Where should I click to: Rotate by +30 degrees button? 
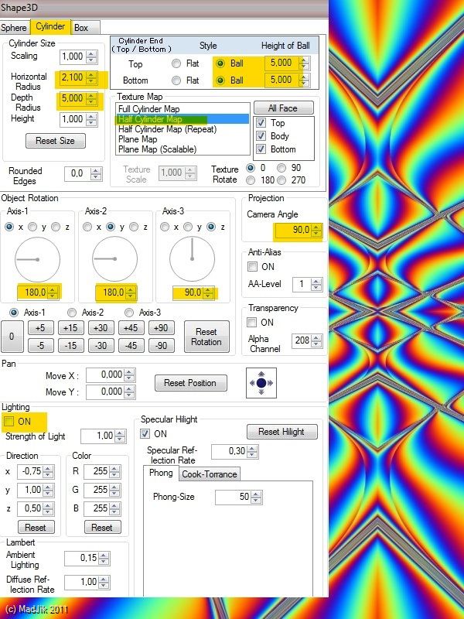click(101, 328)
